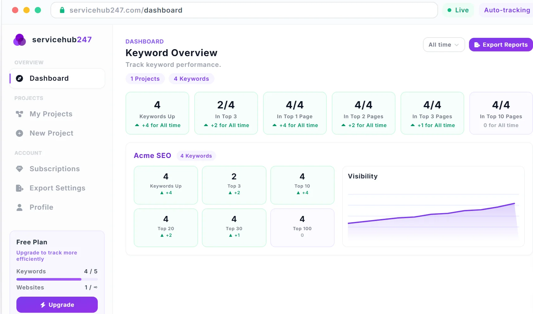This screenshot has width=533, height=314.
Task: Click the 4 Keywords pill under heading
Action: pos(191,79)
